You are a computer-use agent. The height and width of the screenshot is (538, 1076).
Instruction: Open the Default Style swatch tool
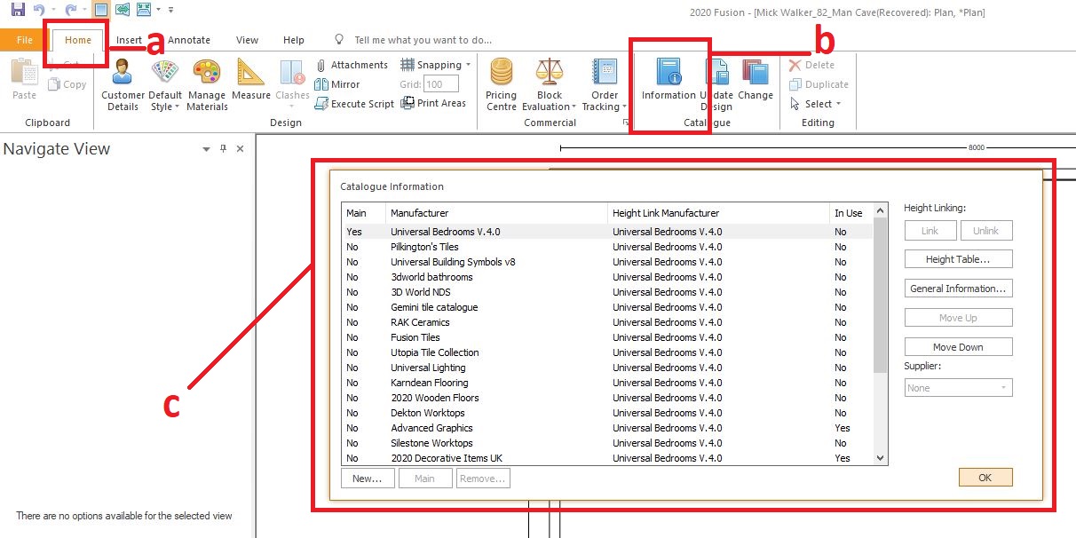click(x=165, y=85)
